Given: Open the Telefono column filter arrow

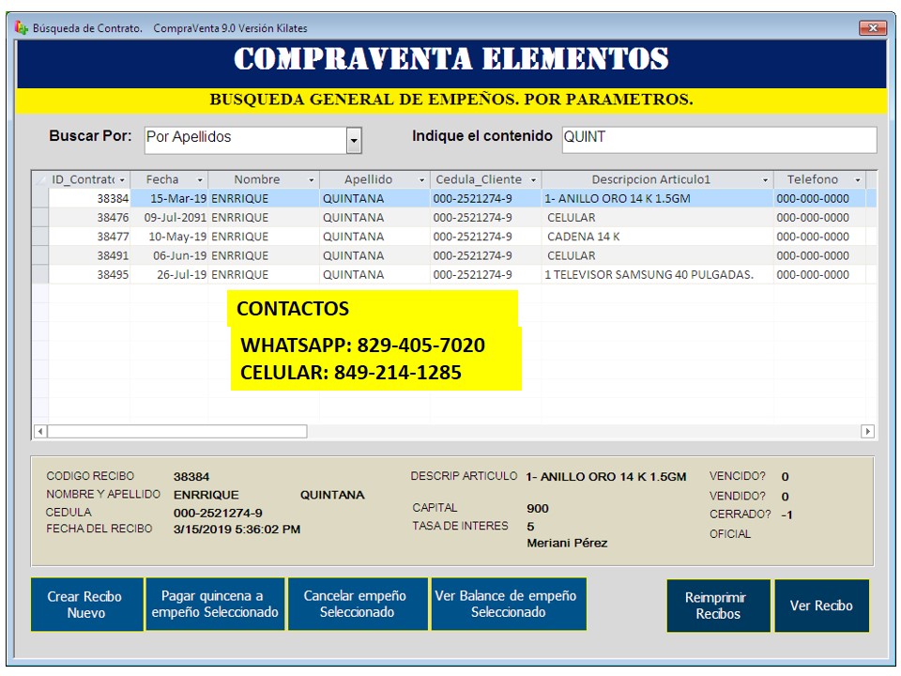Looking at the screenshot, I should [x=858, y=180].
